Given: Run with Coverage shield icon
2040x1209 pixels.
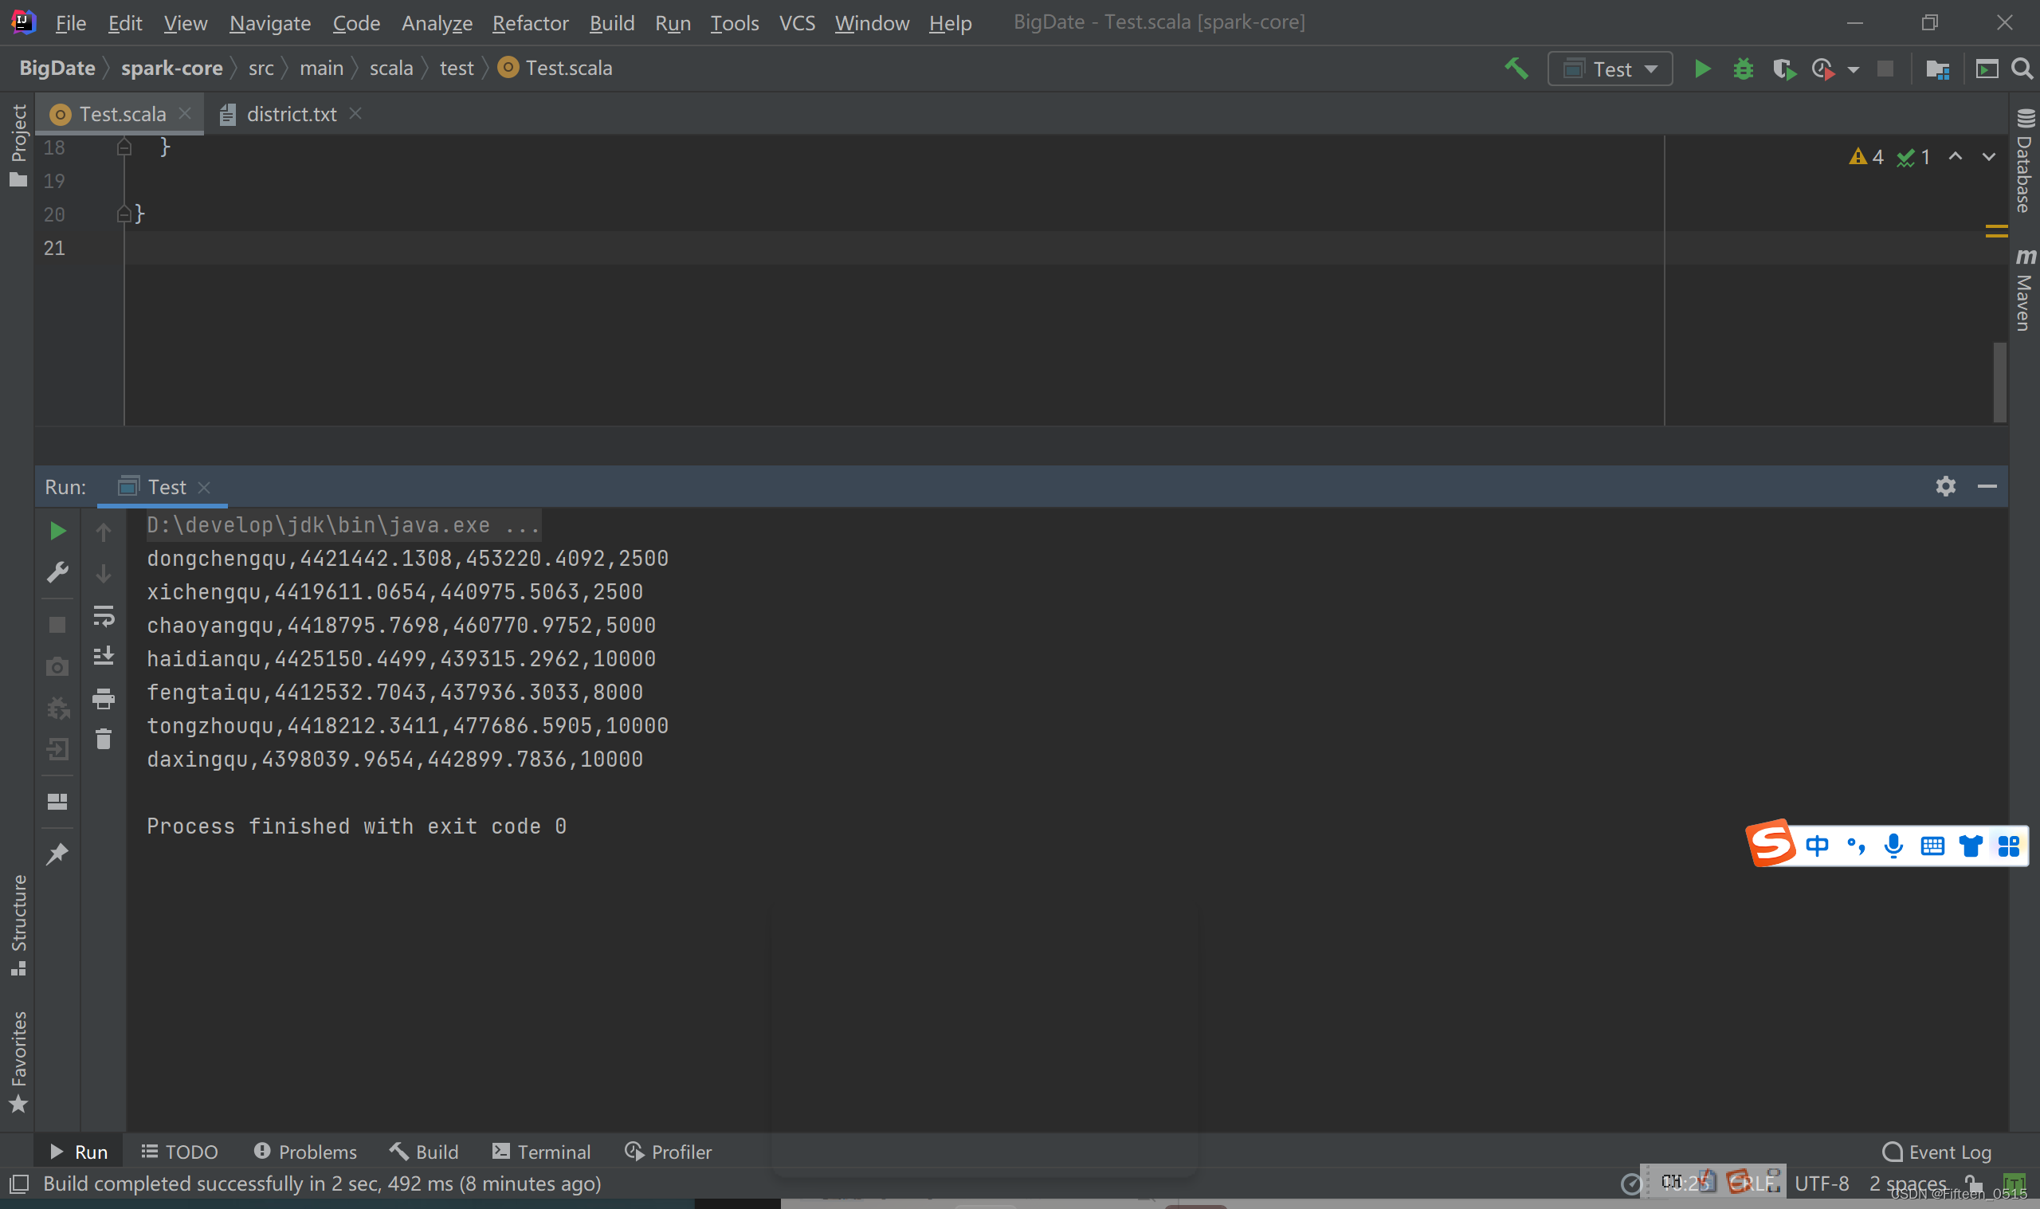Looking at the screenshot, I should pos(1783,69).
